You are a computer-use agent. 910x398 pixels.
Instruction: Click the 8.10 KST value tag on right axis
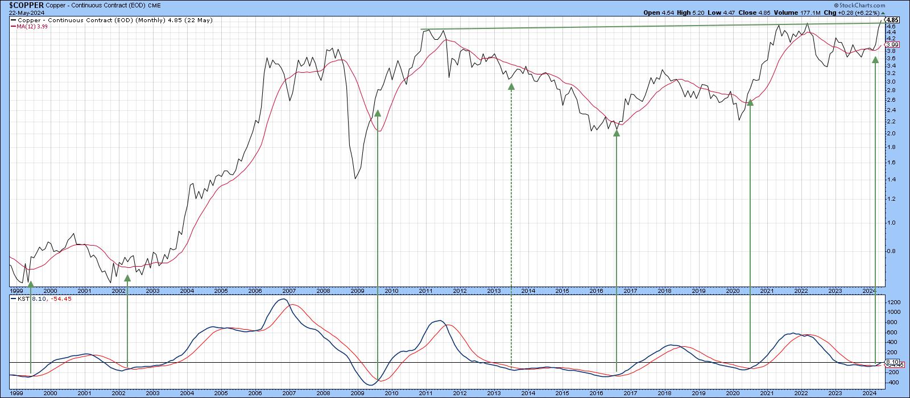(891, 362)
